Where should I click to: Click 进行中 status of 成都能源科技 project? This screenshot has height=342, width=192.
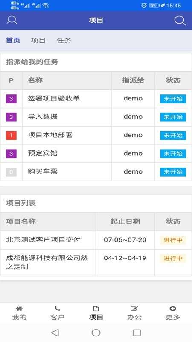click(173, 258)
